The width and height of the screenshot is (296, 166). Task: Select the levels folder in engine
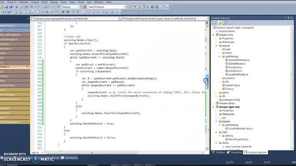[x=228, y=53]
